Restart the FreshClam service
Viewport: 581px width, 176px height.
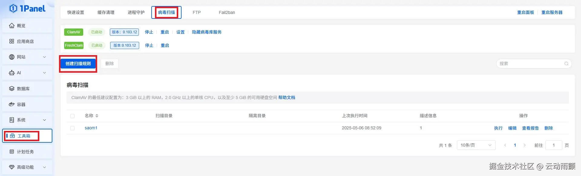coord(165,45)
